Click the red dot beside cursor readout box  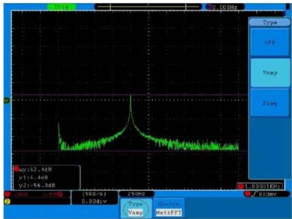point(17,169)
